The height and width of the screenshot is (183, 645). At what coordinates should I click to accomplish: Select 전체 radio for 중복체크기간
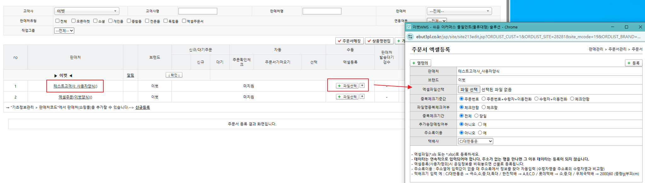pyautogui.click(x=461, y=116)
